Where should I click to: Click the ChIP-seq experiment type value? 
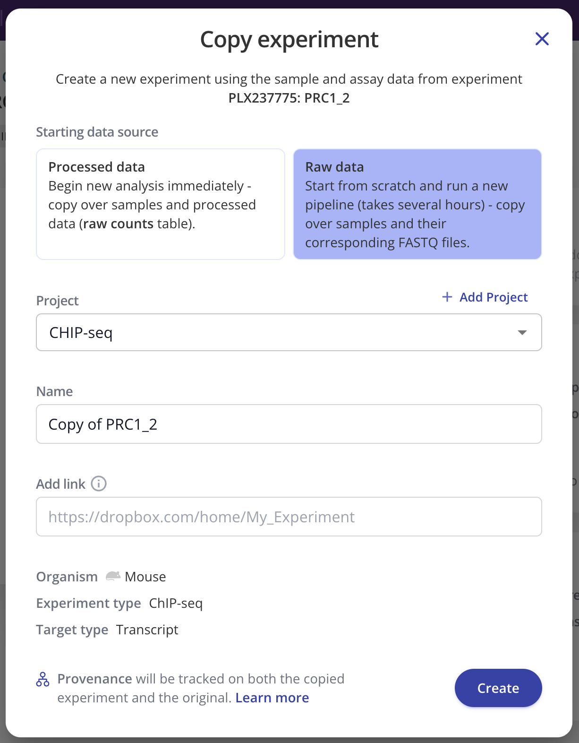(176, 603)
